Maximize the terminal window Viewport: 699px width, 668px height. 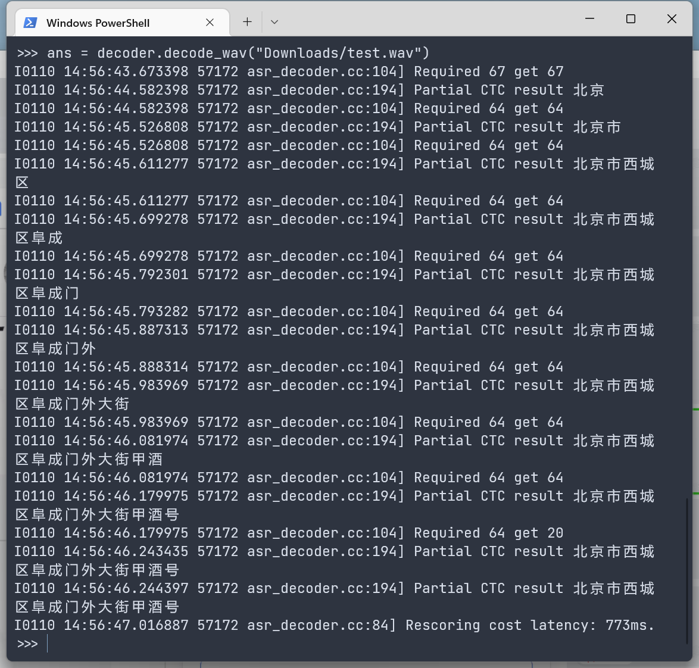[631, 18]
